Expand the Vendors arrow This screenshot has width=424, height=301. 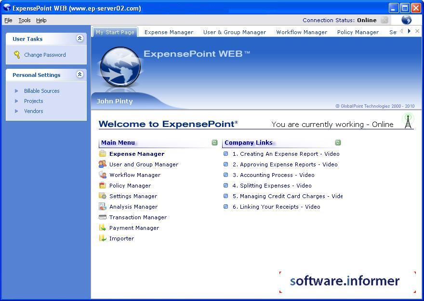[x=16, y=111]
